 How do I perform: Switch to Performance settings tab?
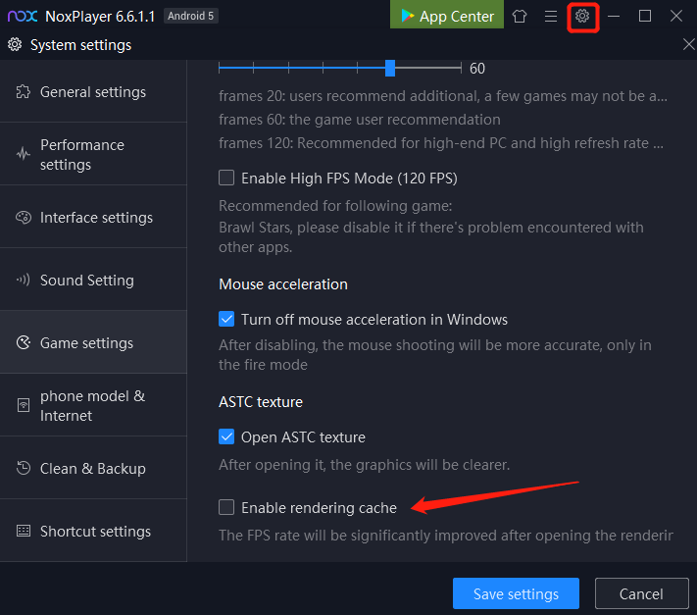coord(93,154)
